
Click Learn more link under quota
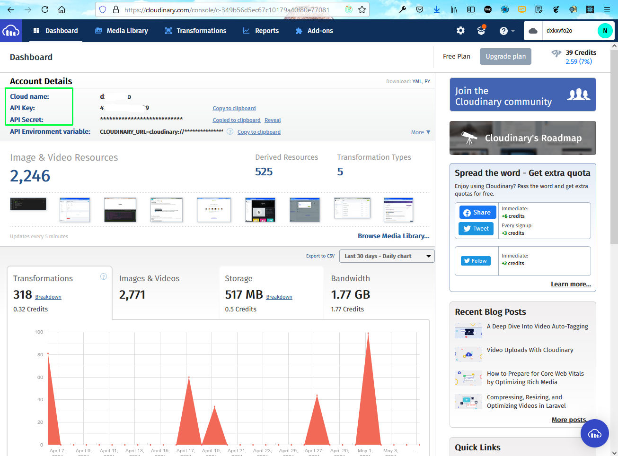(571, 284)
